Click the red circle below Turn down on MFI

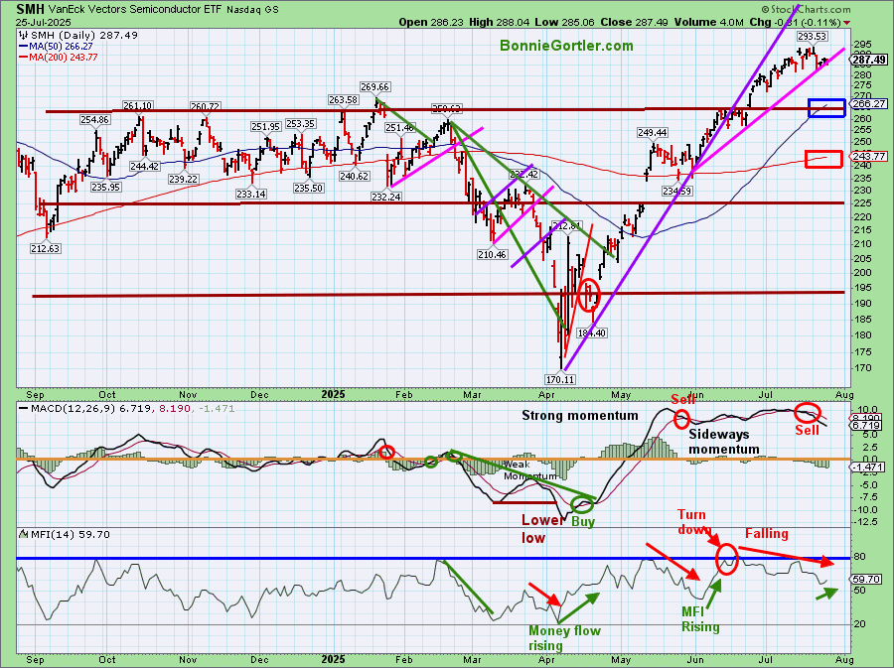point(726,559)
